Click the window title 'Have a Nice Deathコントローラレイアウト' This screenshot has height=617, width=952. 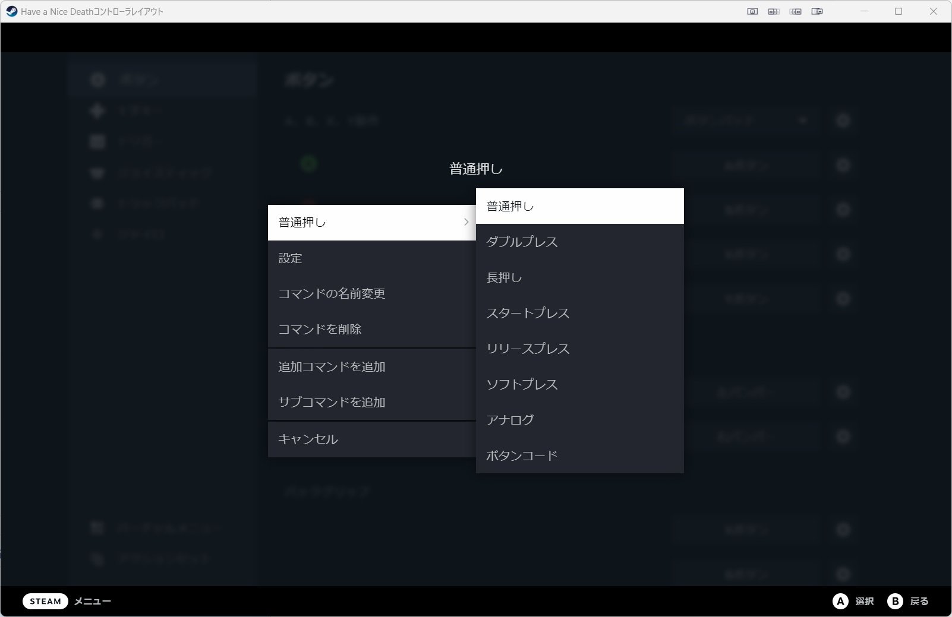(92, 11)
